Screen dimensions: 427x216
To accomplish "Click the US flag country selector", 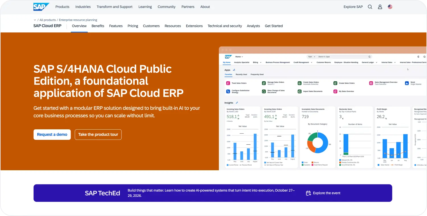I will coord(390,7).
